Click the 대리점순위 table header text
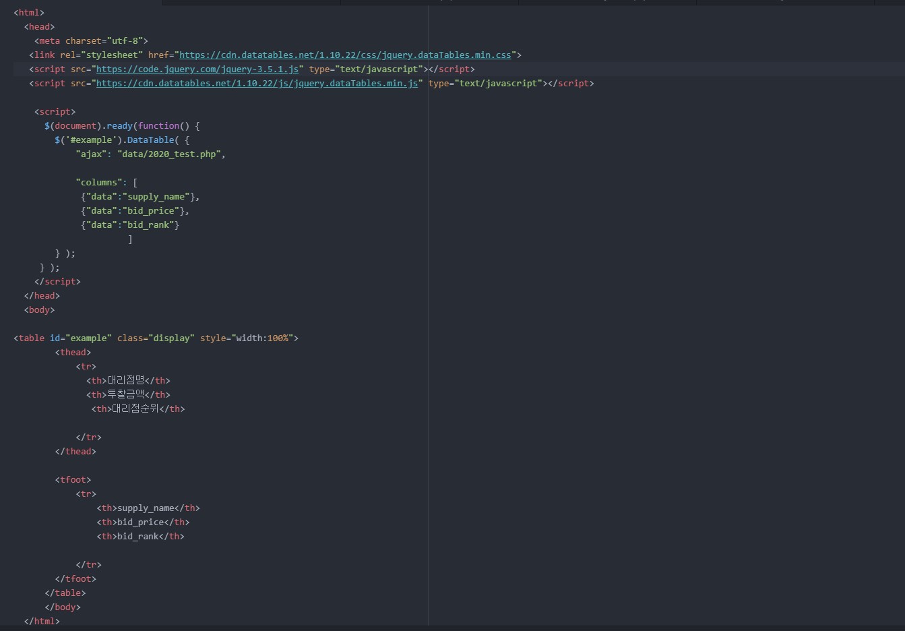 [x=133, y=409]
